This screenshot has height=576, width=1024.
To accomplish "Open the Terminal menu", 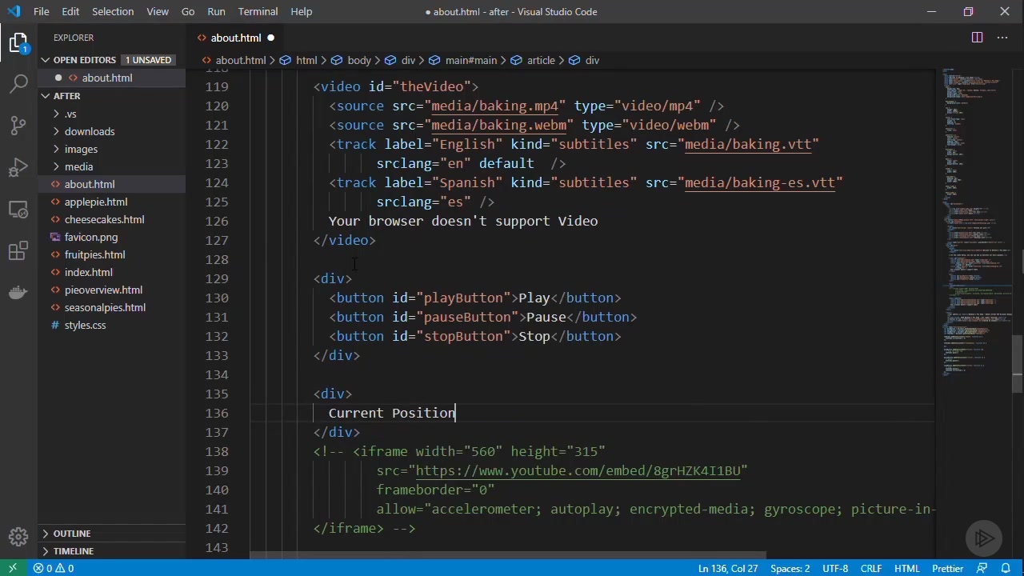I will click(x=258, y=11).
